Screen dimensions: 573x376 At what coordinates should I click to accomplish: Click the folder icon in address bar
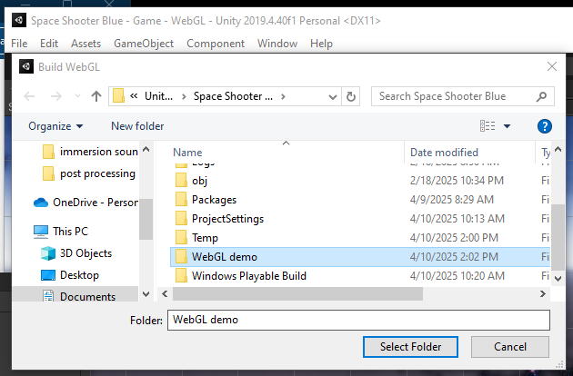(x=118, y=96)
